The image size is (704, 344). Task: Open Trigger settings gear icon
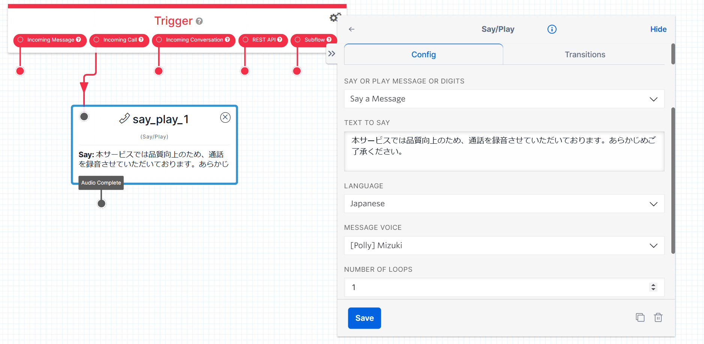pos(335,17)
